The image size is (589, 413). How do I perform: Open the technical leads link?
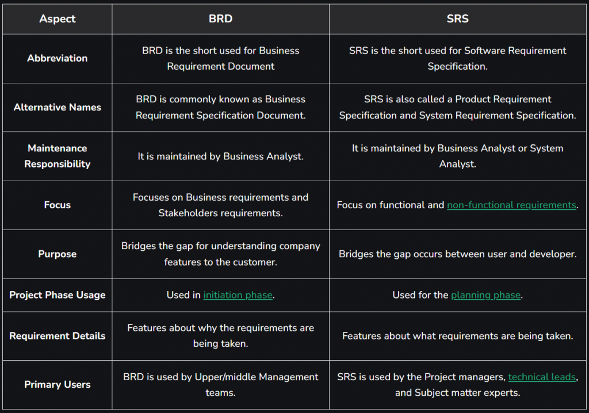pyautogui.click(x=542, y=377)
